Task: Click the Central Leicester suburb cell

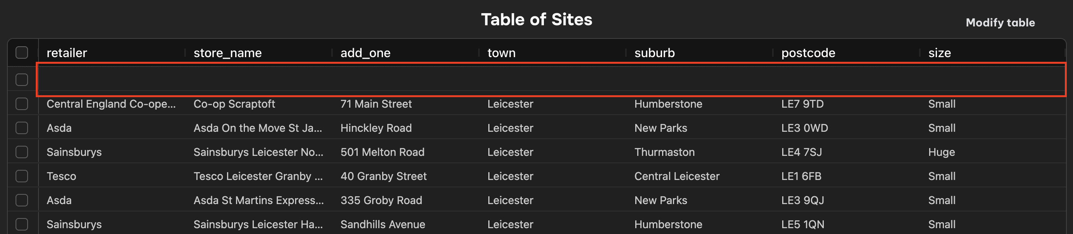Action: click(677, 176)
